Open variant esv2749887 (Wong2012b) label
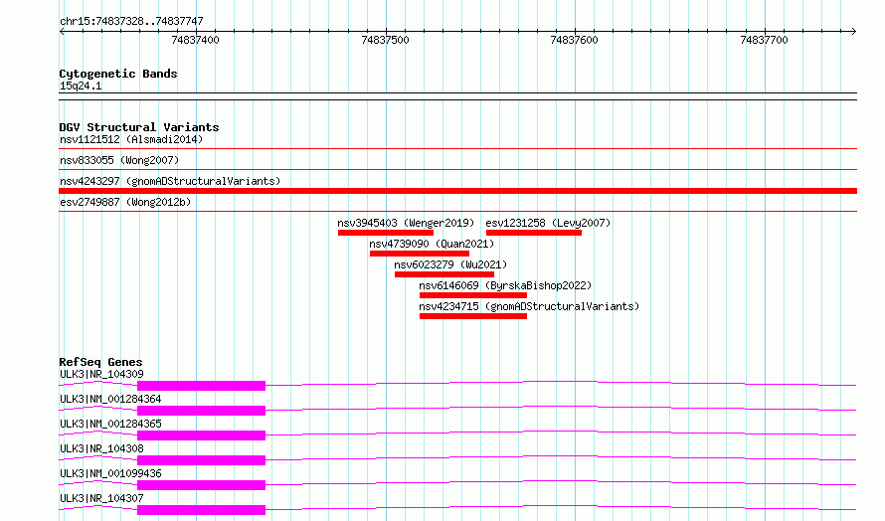885x521 pixels. [125, 202]
